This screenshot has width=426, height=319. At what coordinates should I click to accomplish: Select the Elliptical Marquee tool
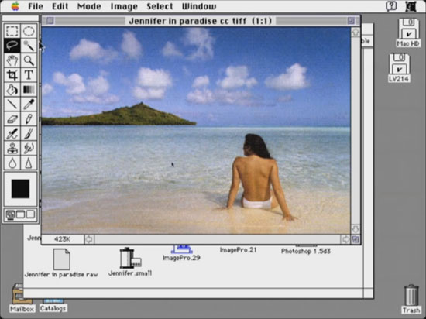[x=29, y=31]
